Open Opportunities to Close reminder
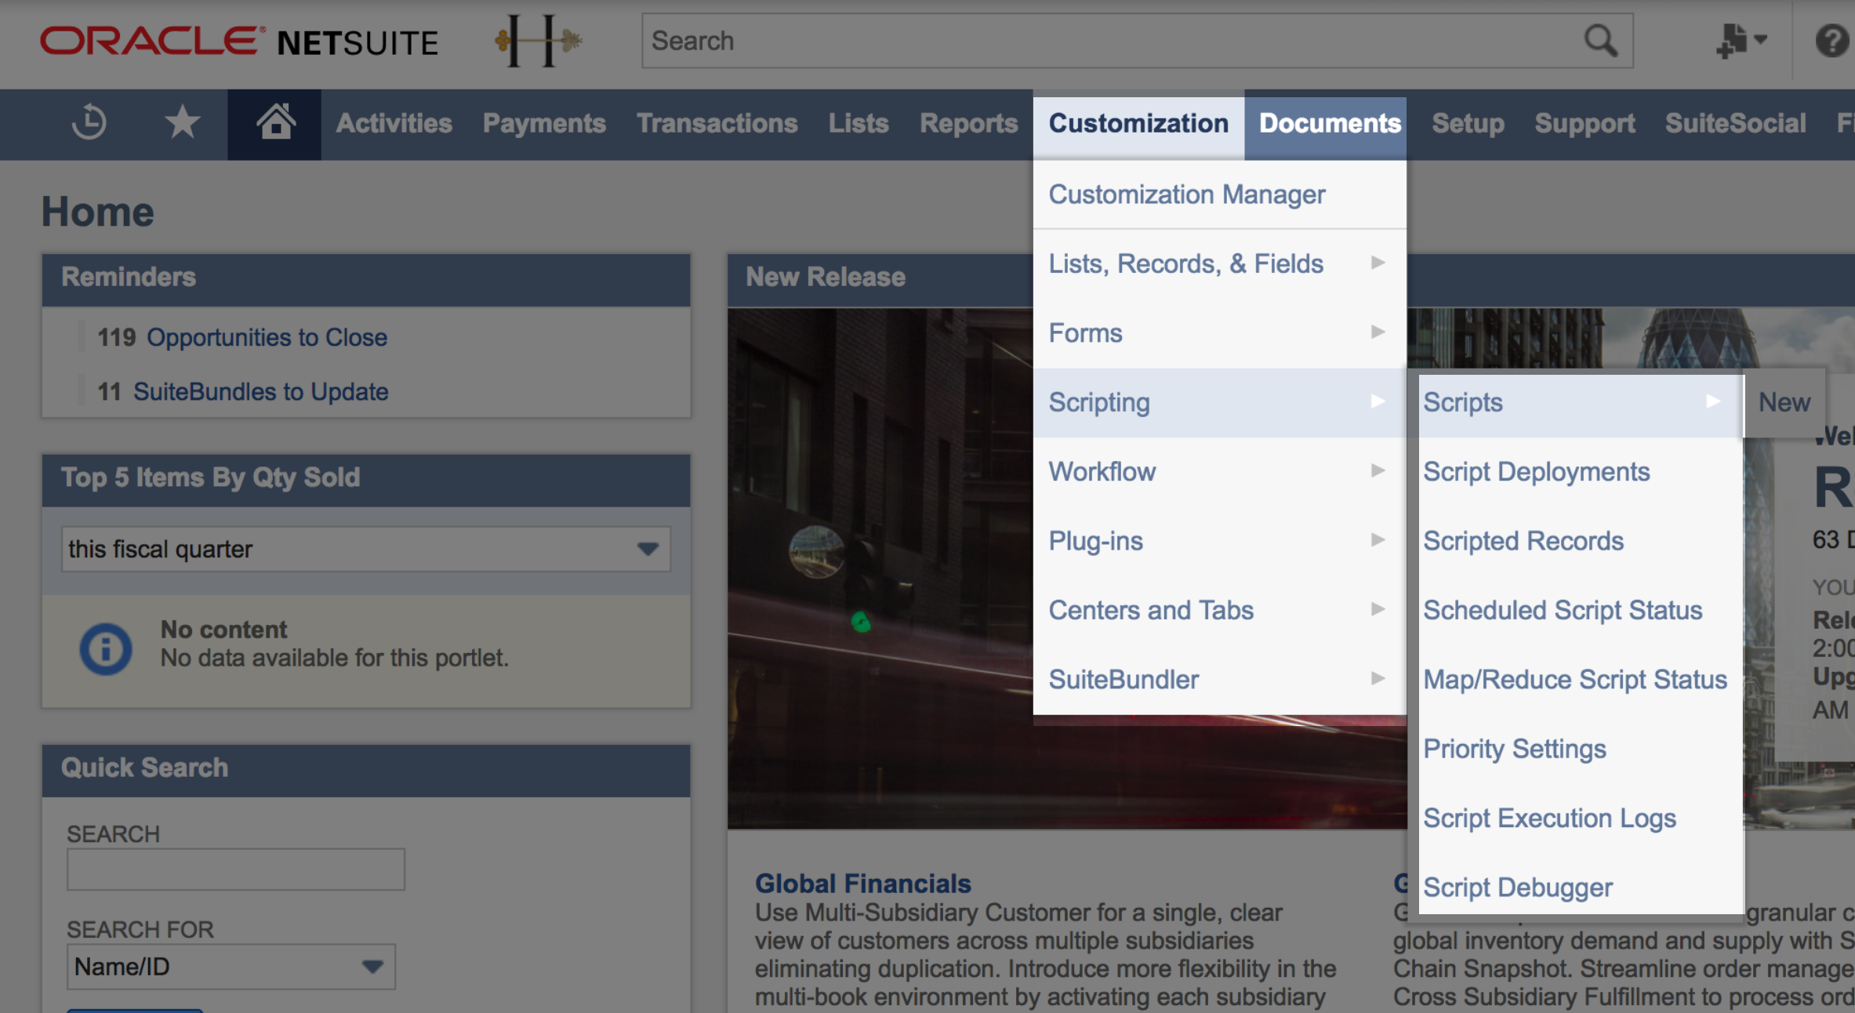The width and height of the screenshot is (1855, 1013). tap(267, 337)
